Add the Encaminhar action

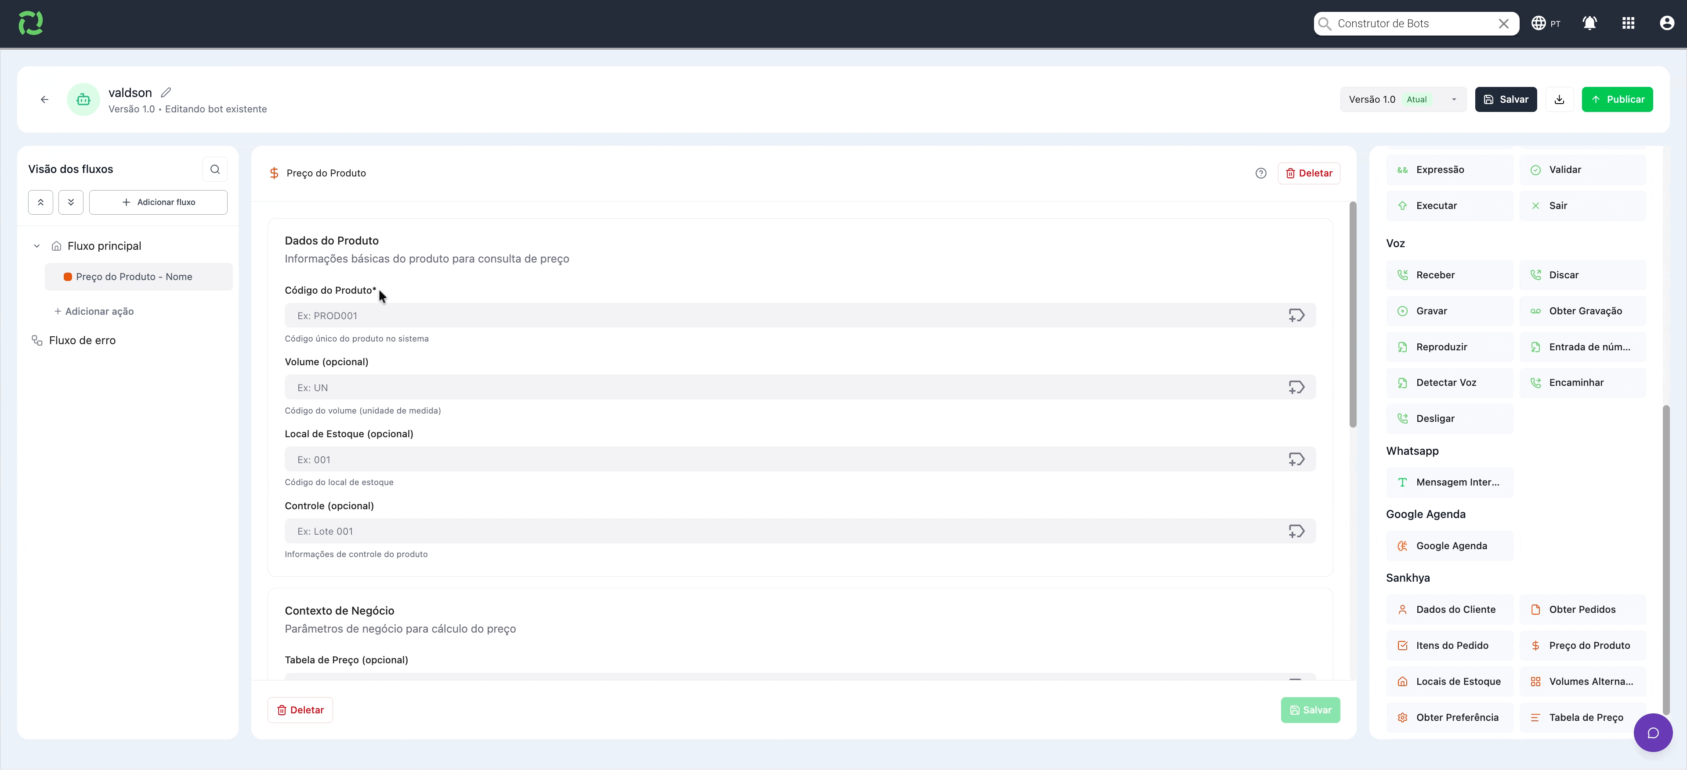coord(1582,383)
